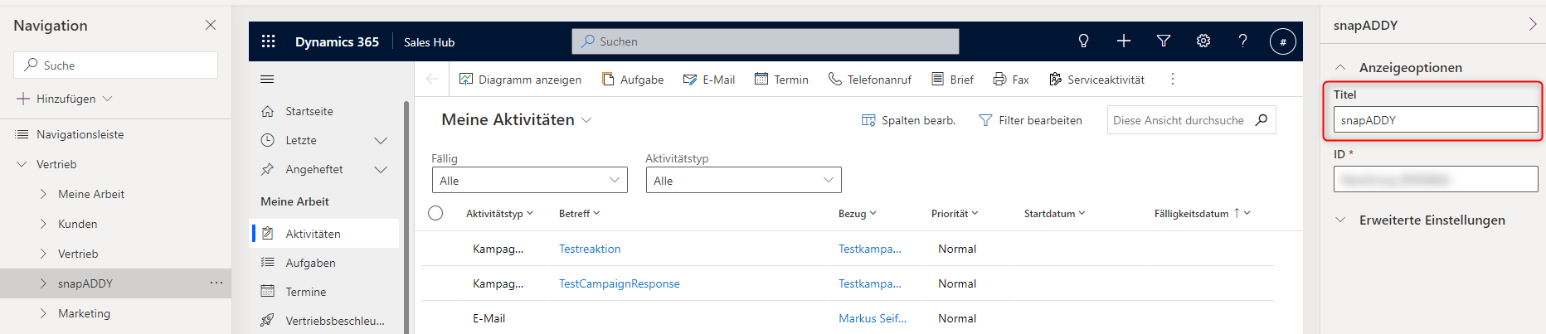
Task: Create a new E-Mail activity
Action: 709,80
